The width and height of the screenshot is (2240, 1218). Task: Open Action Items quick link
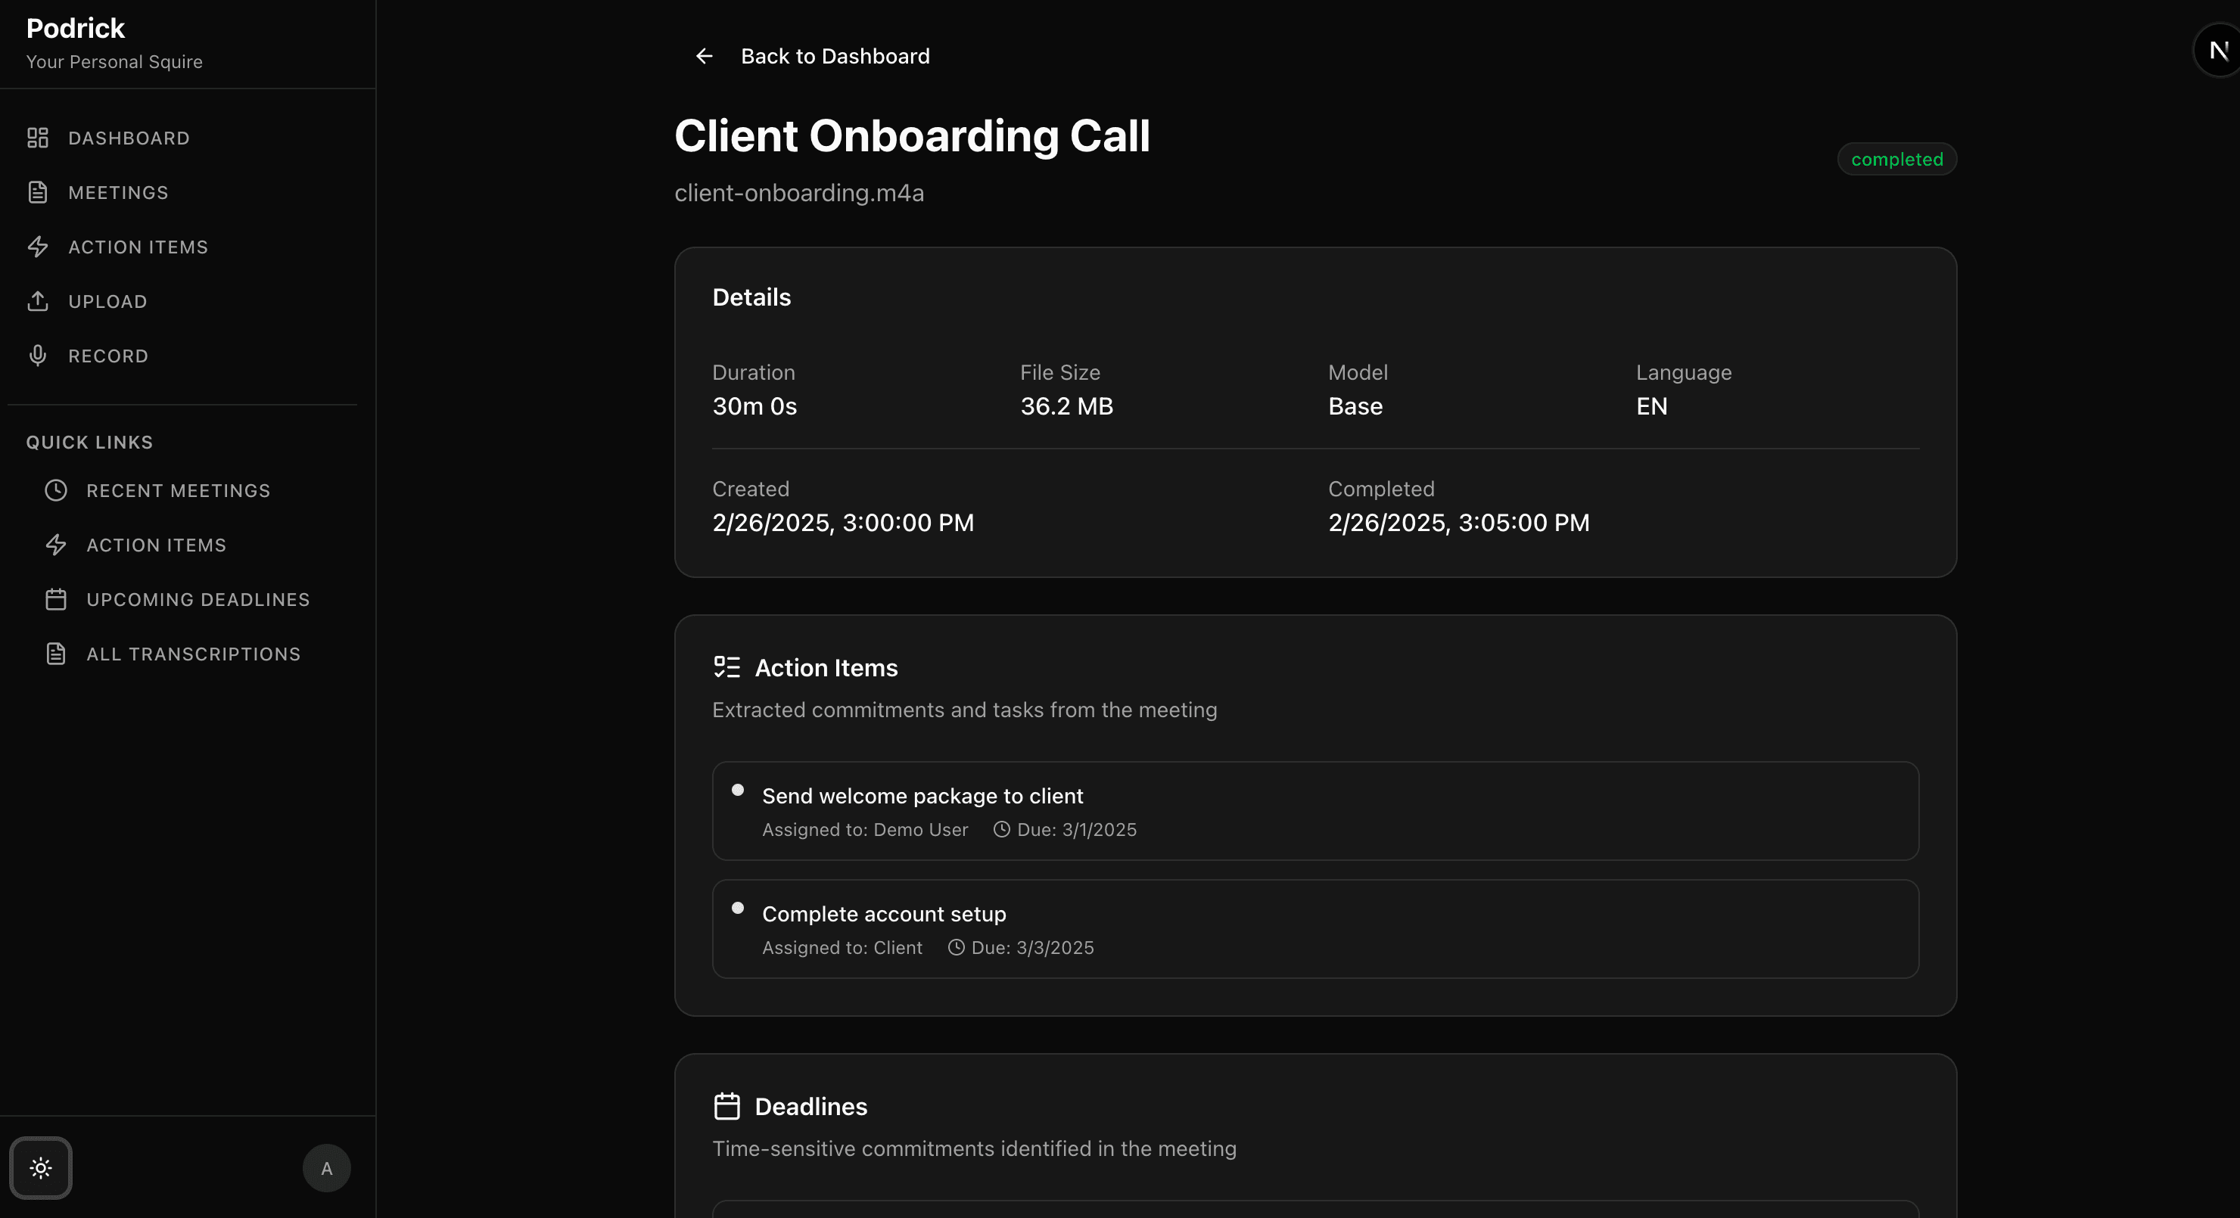156,545
